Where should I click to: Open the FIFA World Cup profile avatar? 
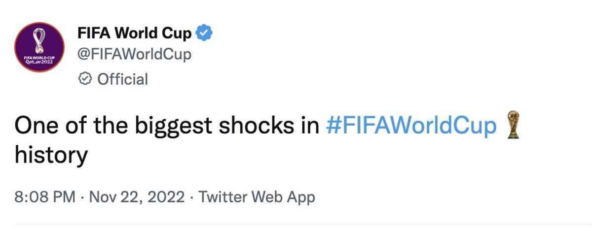pyautogui.click(x=39, y=47)
